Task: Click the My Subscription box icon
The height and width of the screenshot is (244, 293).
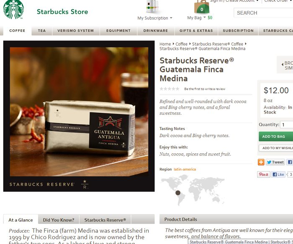Action: coord(152,6)
